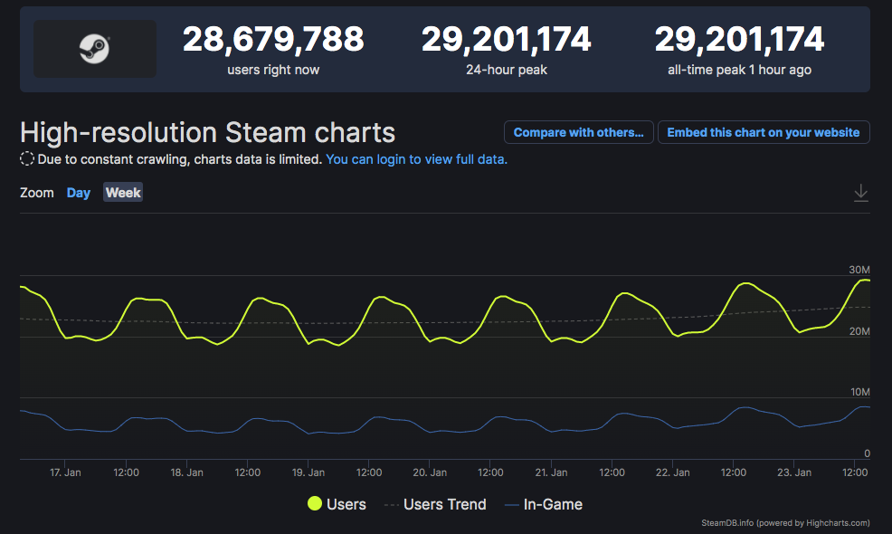Open the chart download menu icon
This screenshot has height=534, width=892.
click(x=860, y=193)
